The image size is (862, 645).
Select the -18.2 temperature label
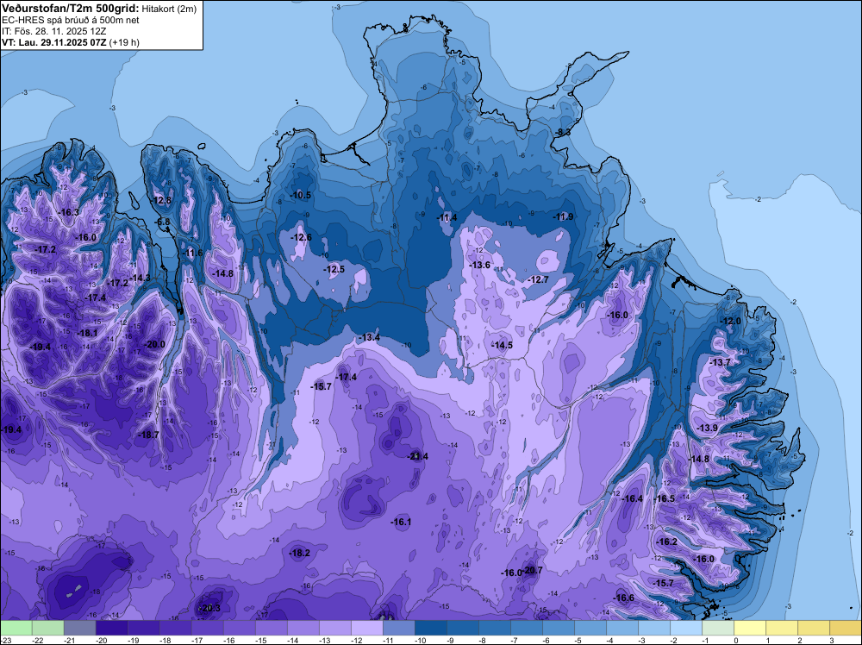point(300,554)
